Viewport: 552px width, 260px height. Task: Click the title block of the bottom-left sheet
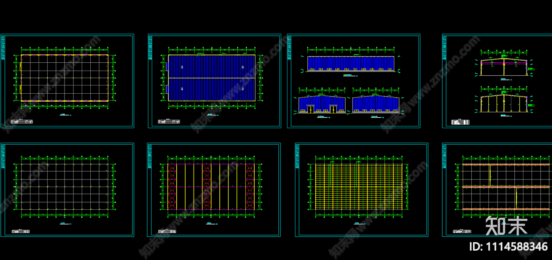click(x=21, y=231)
